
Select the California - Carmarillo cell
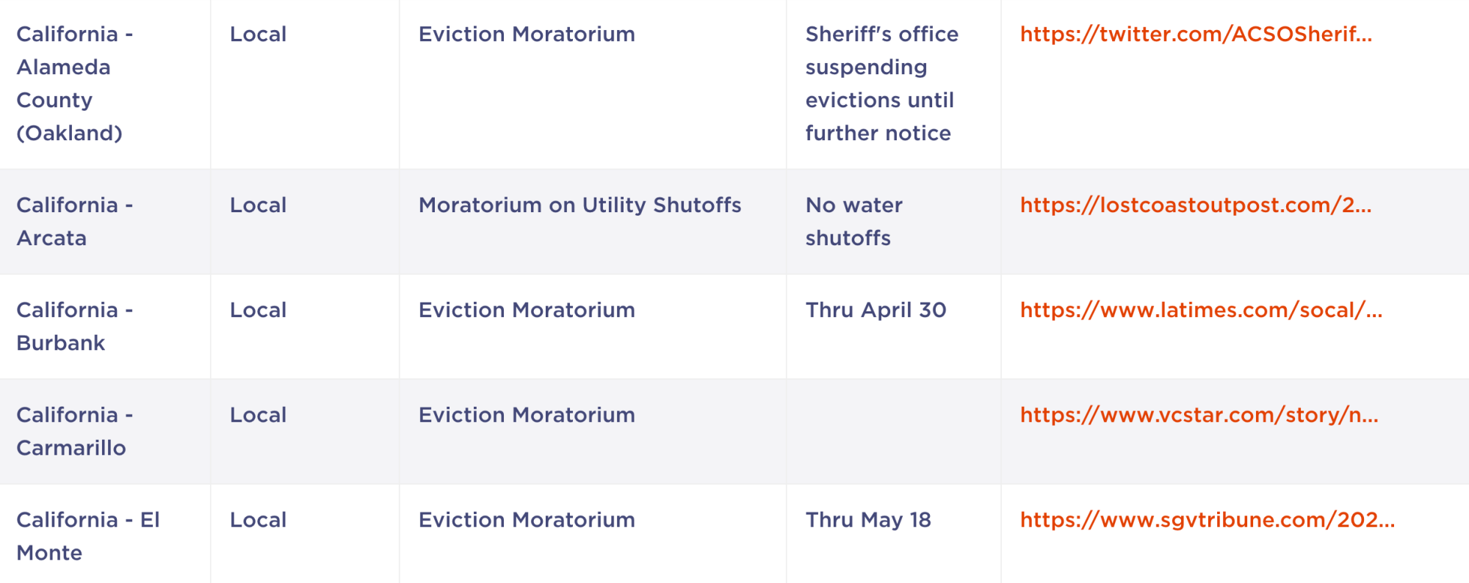(x=105, y=432)
